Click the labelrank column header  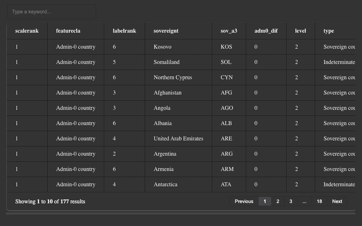point(124,31)
